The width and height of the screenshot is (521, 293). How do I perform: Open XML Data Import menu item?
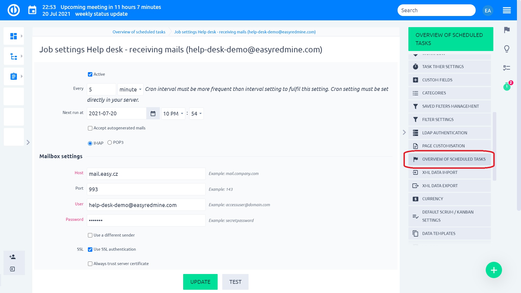440,173
